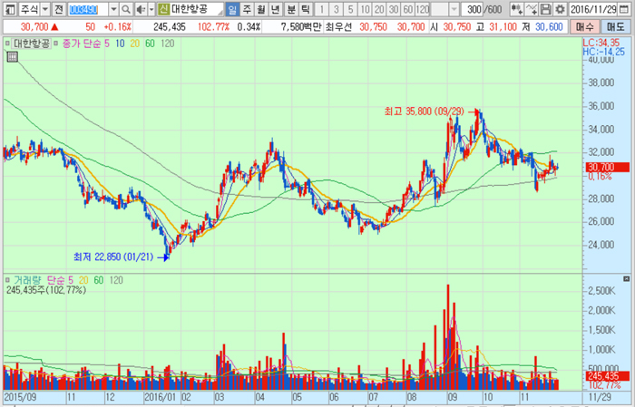Toggle the monthly (월) period button
Viewport: 635px width, 407px height.
262,9
